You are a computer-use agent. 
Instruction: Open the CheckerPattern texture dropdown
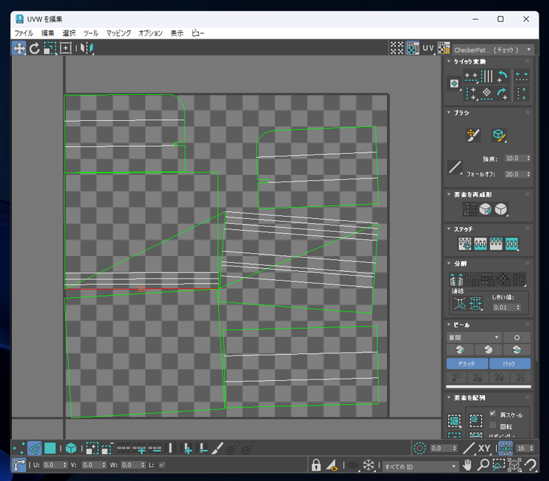point(493,49)
